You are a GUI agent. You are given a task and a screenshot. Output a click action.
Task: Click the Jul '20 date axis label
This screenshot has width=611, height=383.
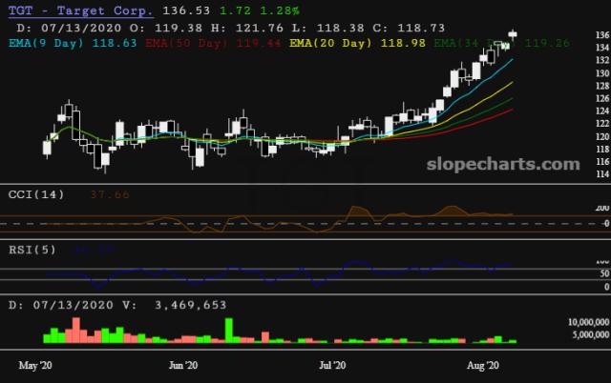(330, 365)
